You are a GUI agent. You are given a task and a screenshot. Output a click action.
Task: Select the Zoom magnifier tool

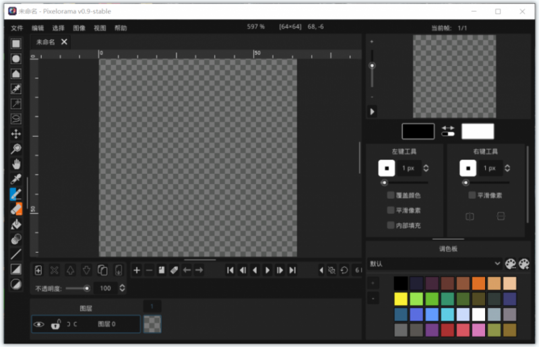15,149
